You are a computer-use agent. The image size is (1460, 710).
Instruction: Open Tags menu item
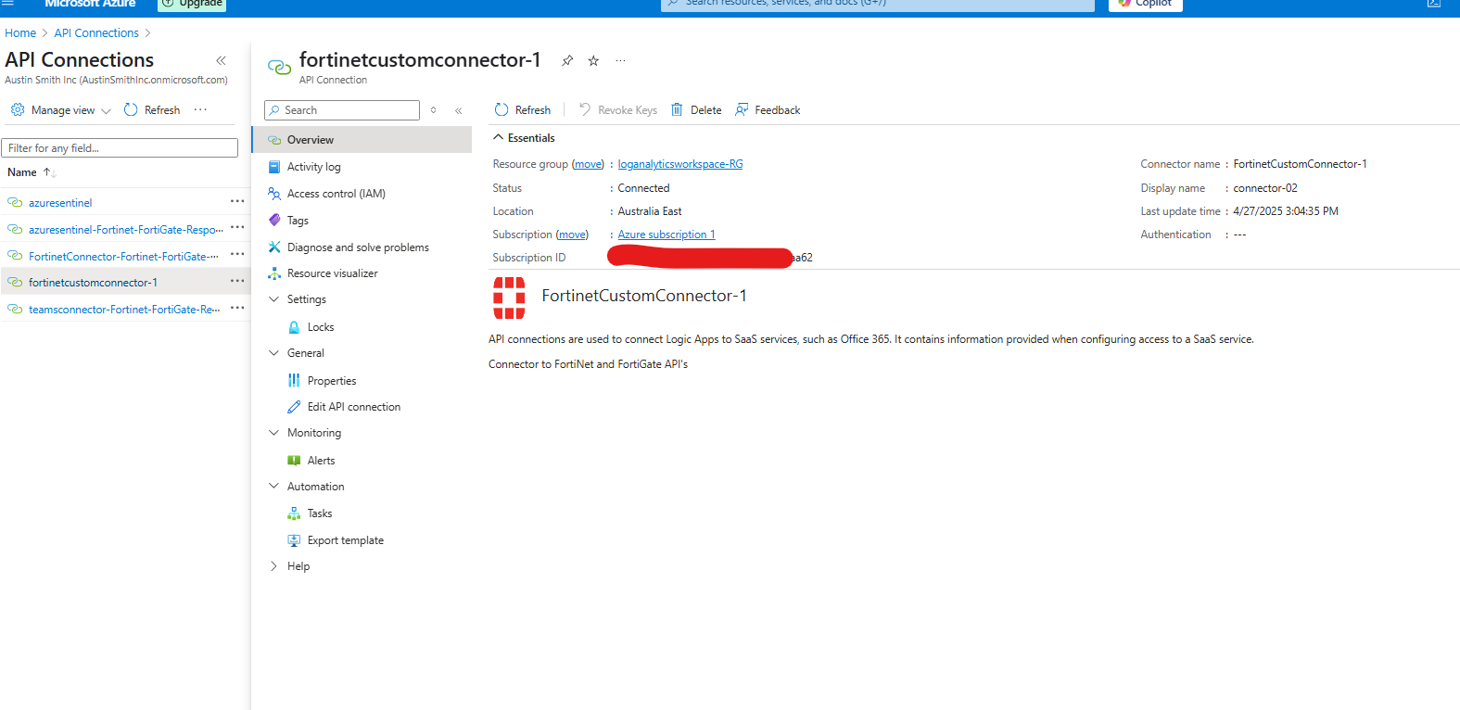(298, 221)
